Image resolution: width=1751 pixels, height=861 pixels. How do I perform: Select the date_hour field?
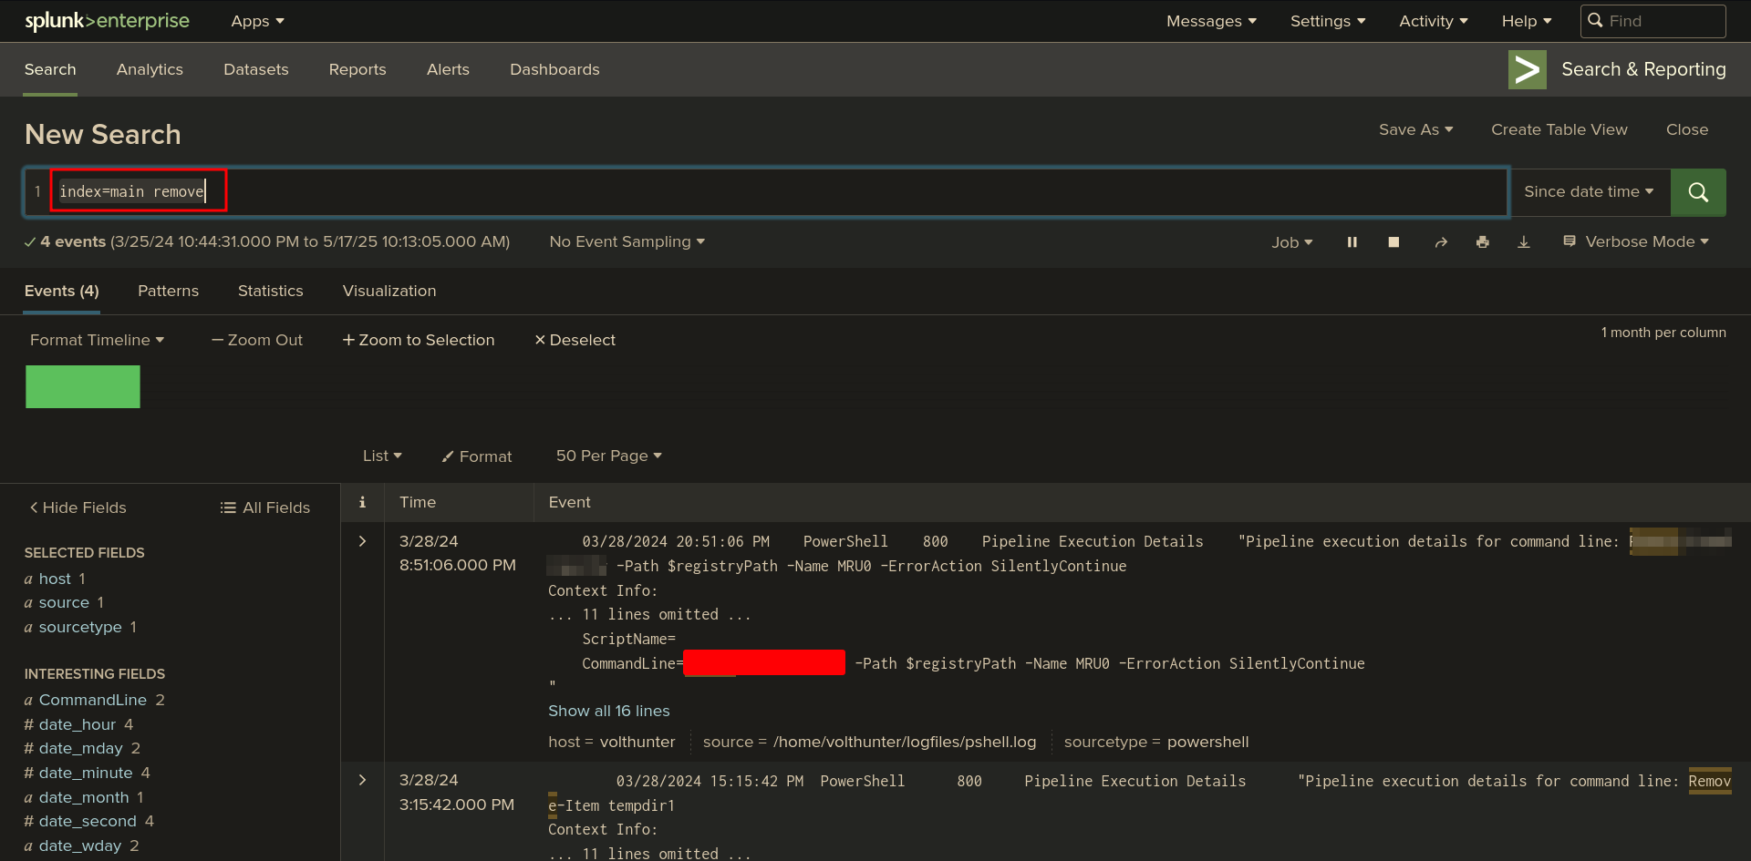coord(78,724)
